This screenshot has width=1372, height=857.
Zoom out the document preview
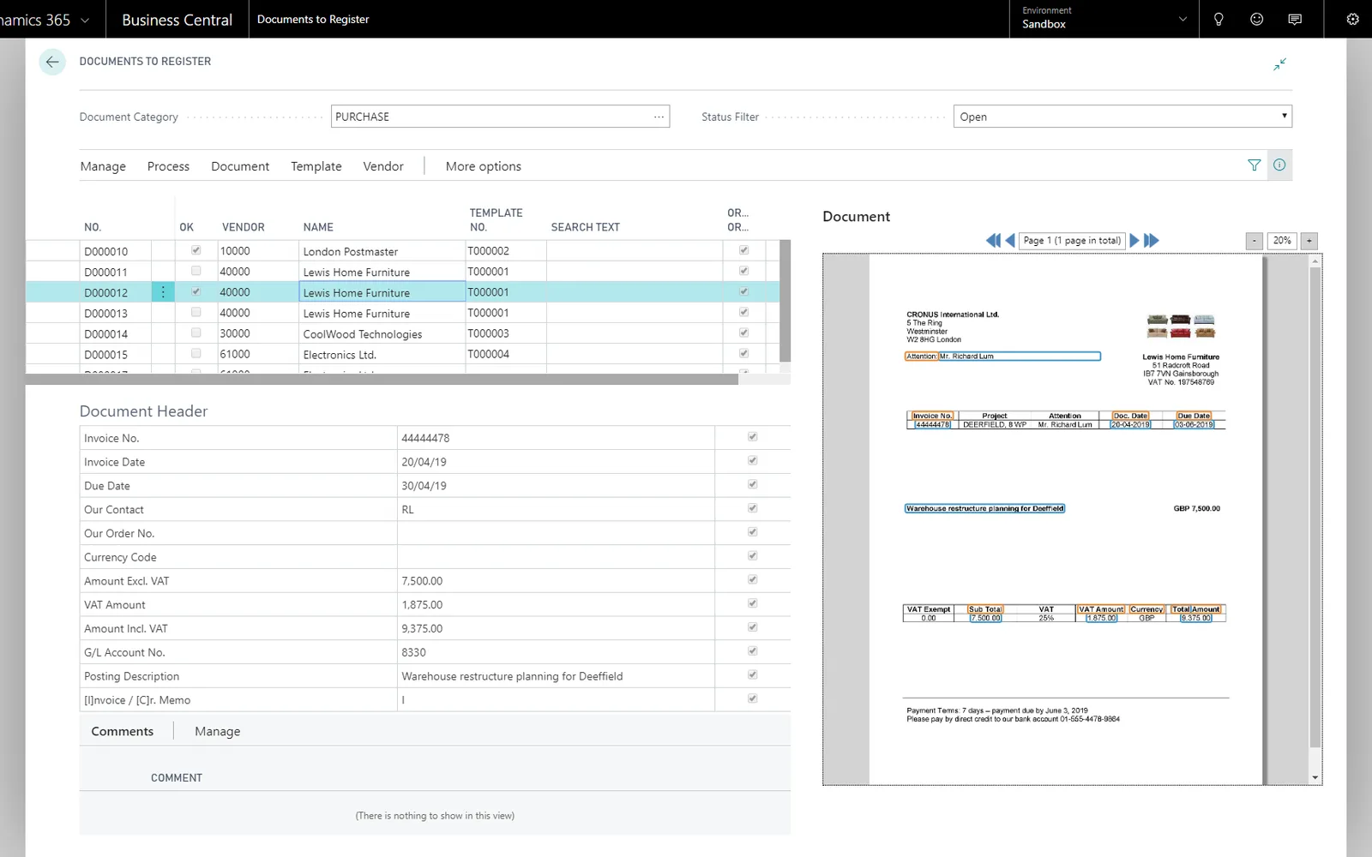click(1255, 241)
